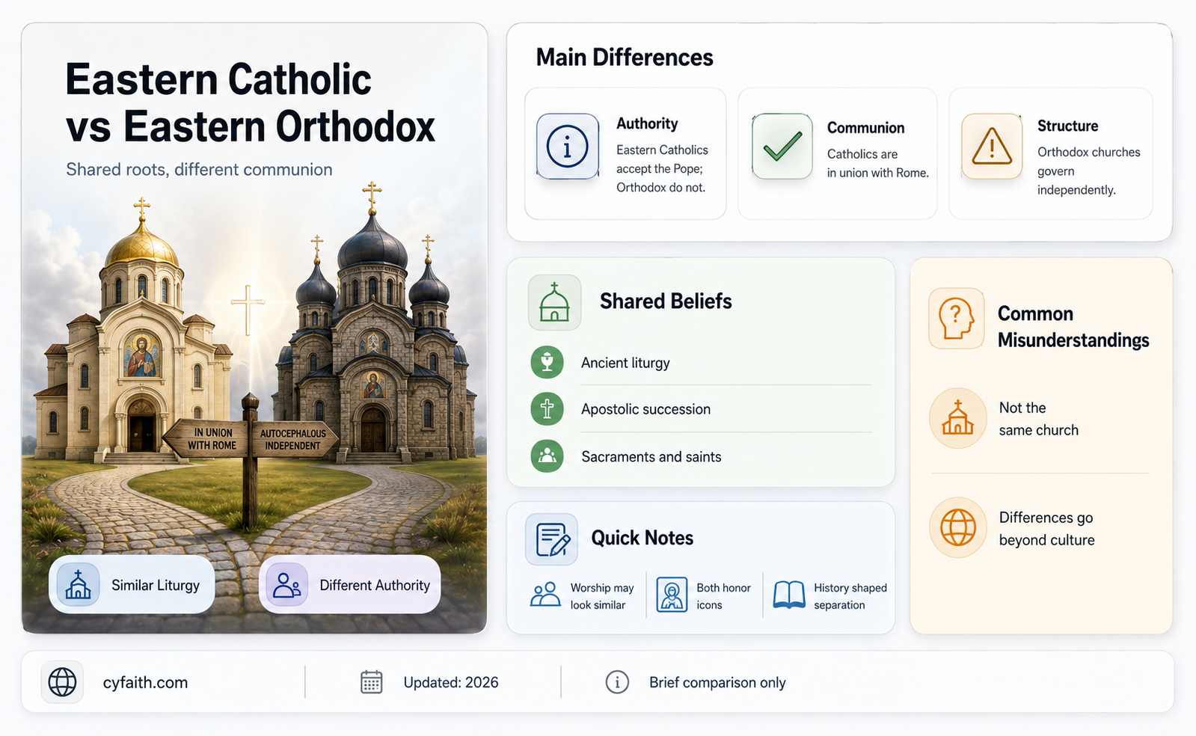Select the Similar Liturgy badge
Image resolution: width=1196 pixels, height=736 pixels.
click(132, 585)
